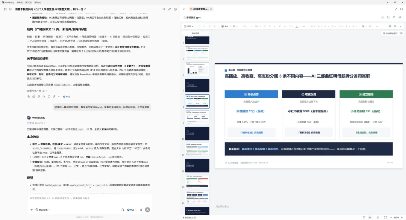Click the 点击添加备注 notes area
This screenshot has height=220, width=406.
tap(222, 207)
